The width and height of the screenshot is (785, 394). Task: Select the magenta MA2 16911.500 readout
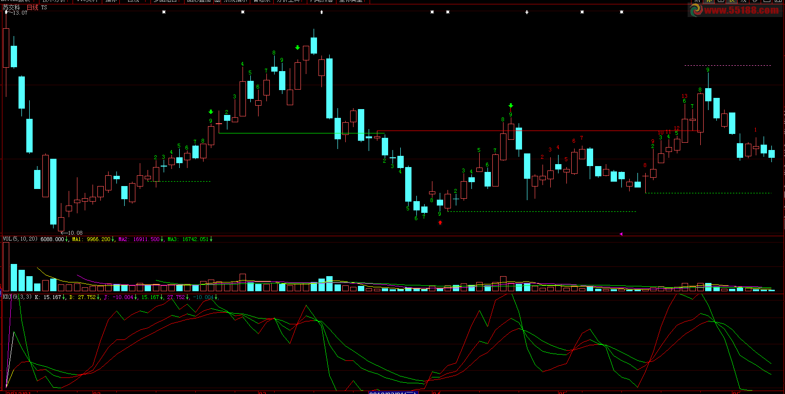(x=139, y=239)
